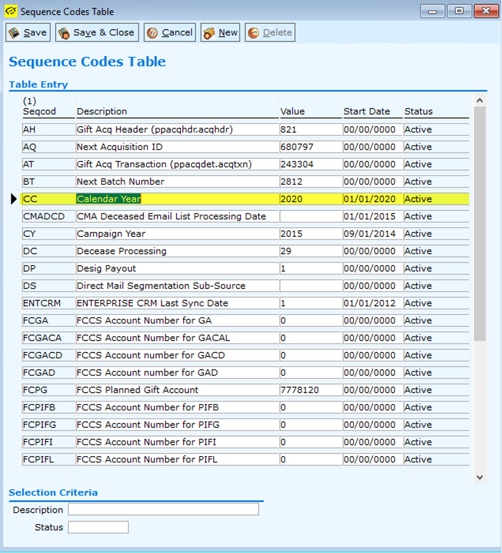Click the Campaign Year value cell 2015

coord(311,233)
